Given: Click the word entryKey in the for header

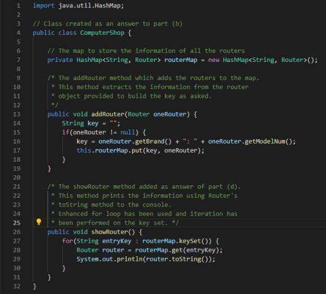Looking at the screenshot, I should (x=117, y=241).
